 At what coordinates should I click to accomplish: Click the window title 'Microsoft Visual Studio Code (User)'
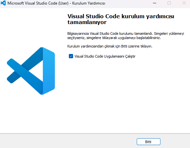coord(38,3)
